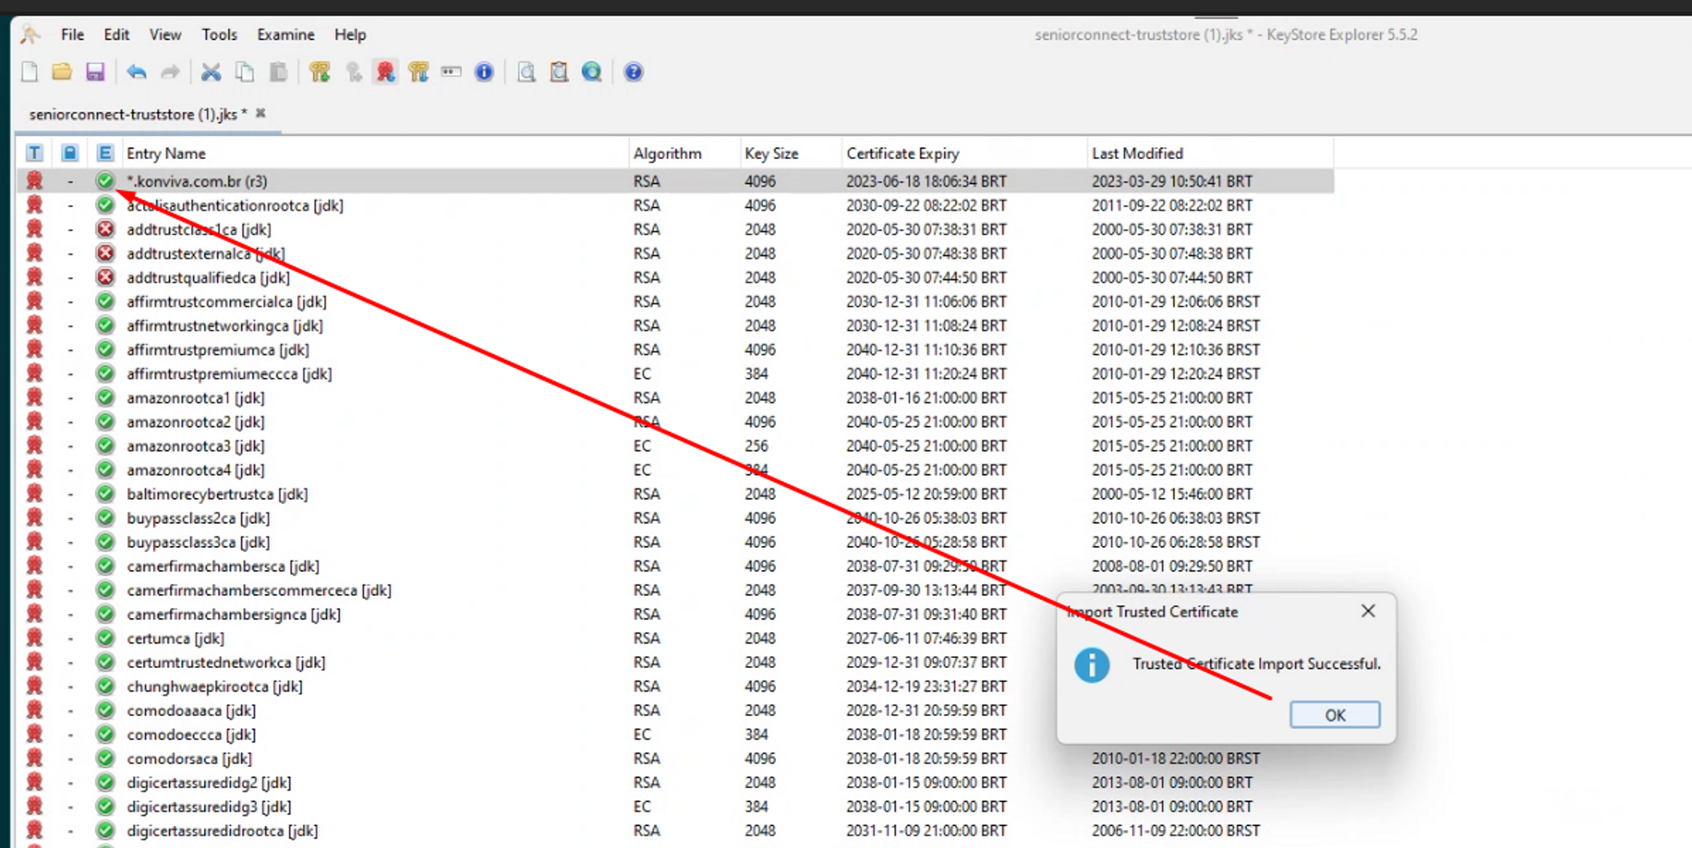Confirm the import dialog with OK

click(1335, 715)
